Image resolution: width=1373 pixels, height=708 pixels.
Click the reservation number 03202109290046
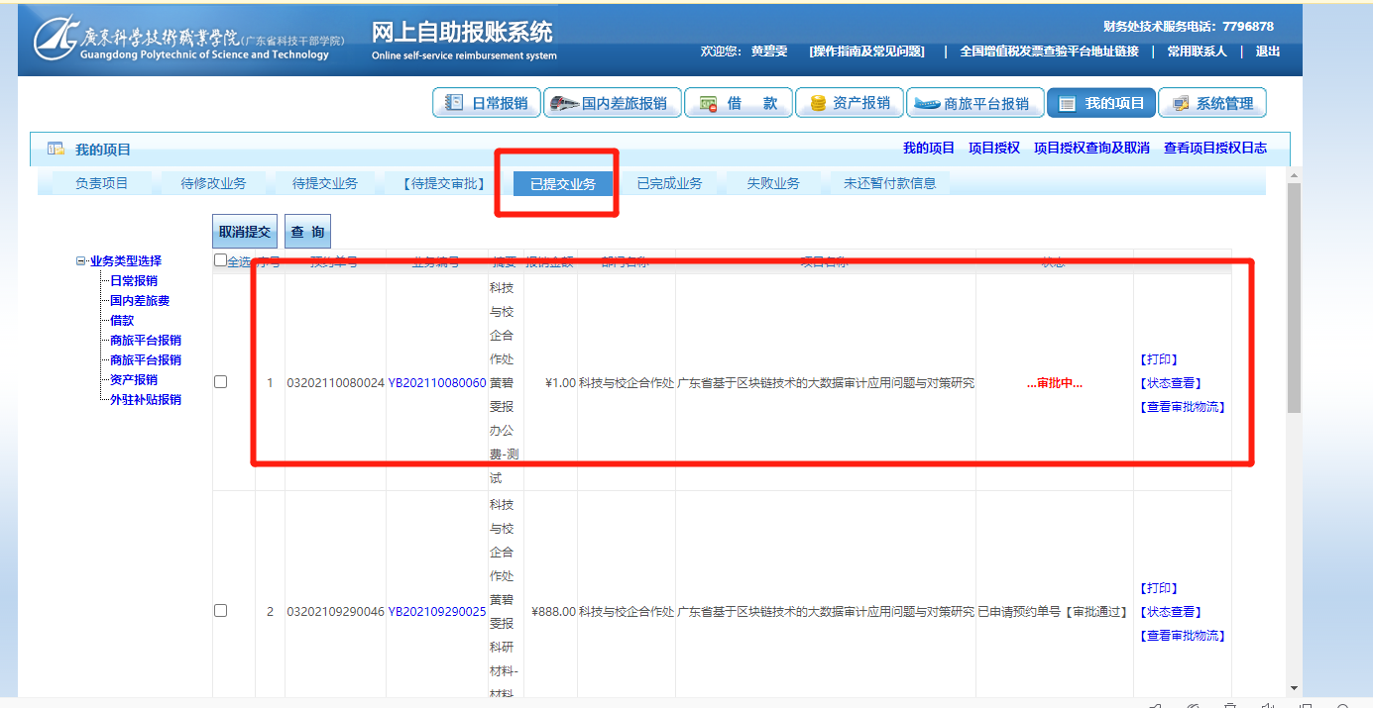click(335, 611)
